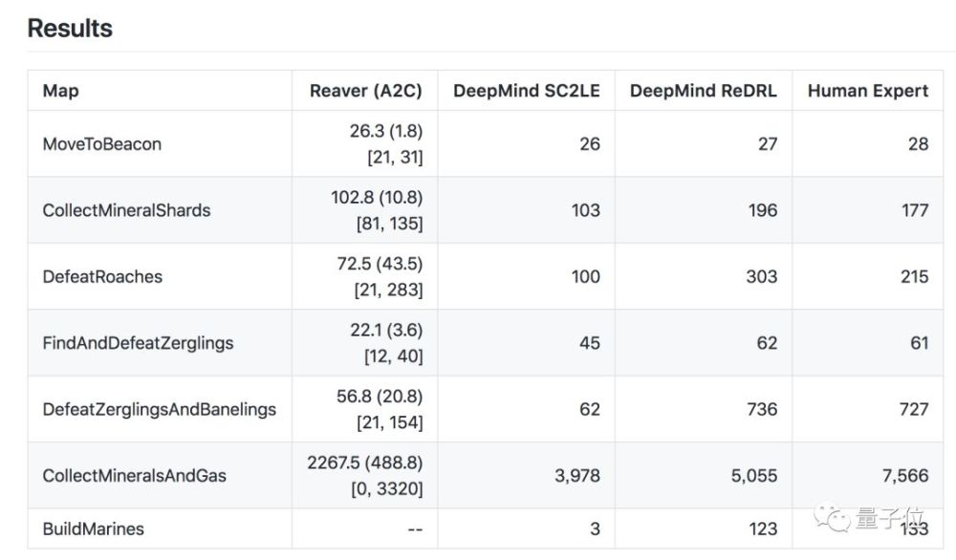Click the 7,566 Human Expert score
Screen dimensions: 956x560
pos(905,476)
